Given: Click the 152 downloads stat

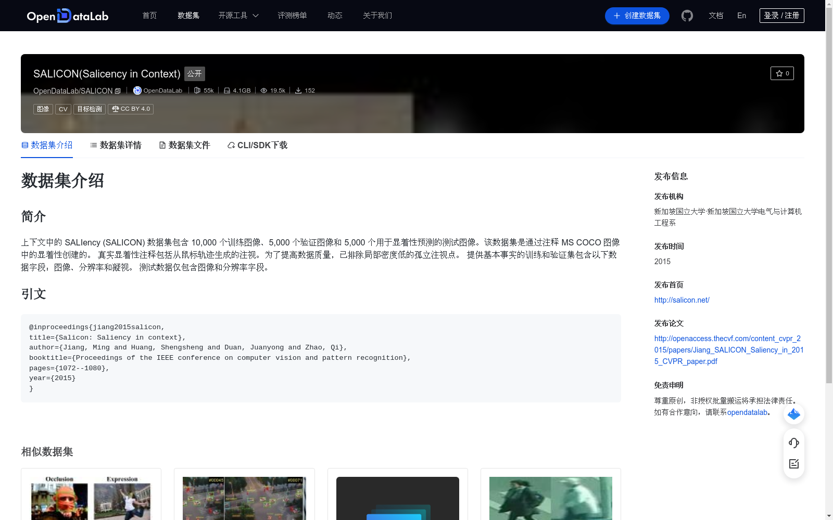Looking at the screenshot, I should tap(305, 90).
